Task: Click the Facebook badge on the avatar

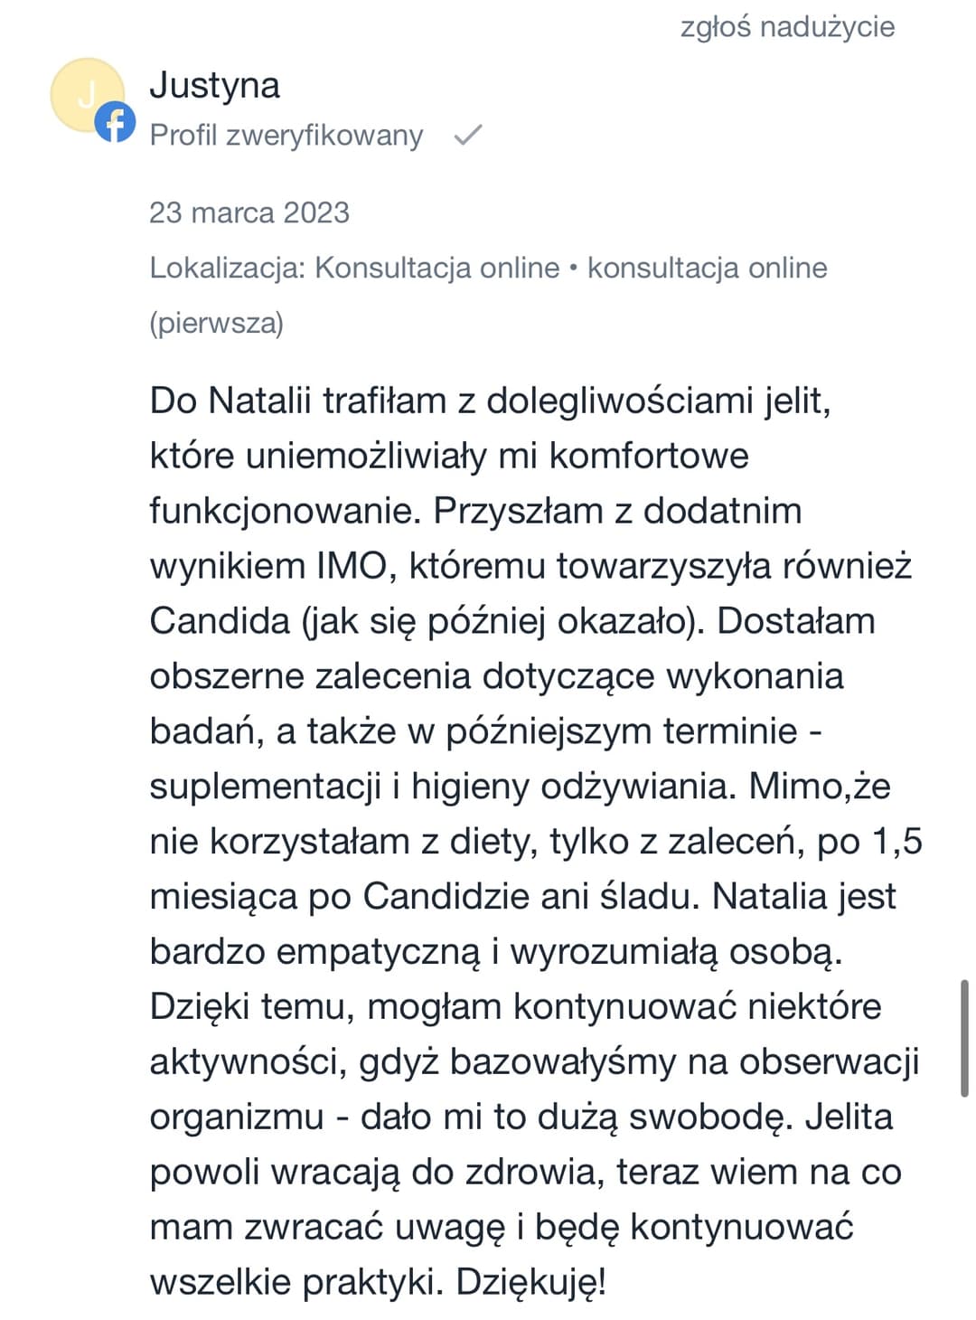Action: (116, 121)
